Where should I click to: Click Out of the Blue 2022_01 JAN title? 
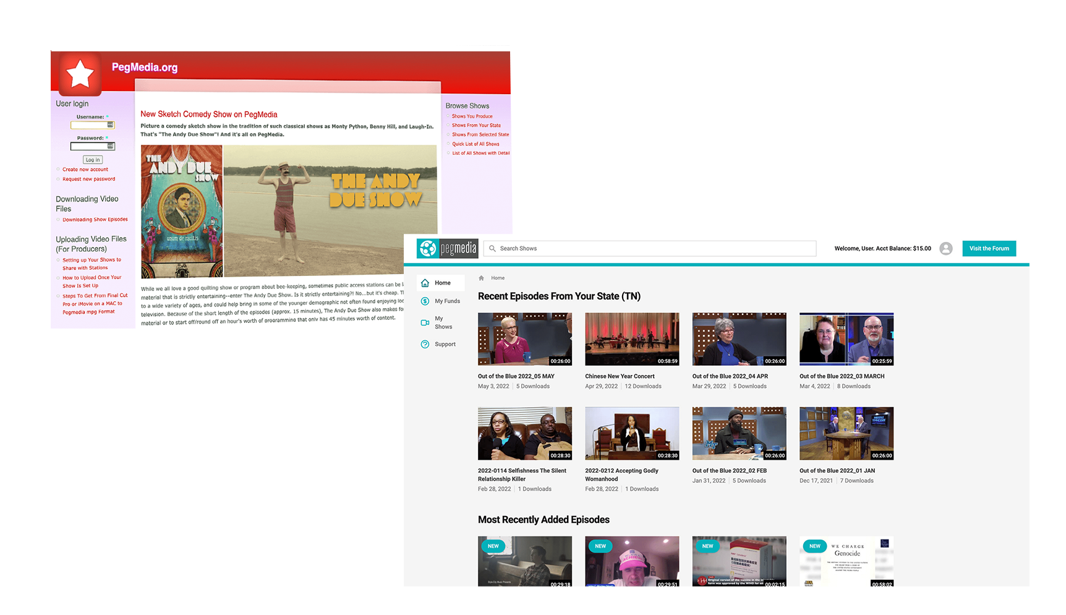(837, 471)
